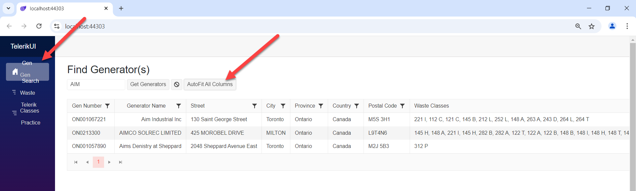Click the Aim Industrial Inc cell
Viewport: 636px width, 191px height.
tap(150, 119)
